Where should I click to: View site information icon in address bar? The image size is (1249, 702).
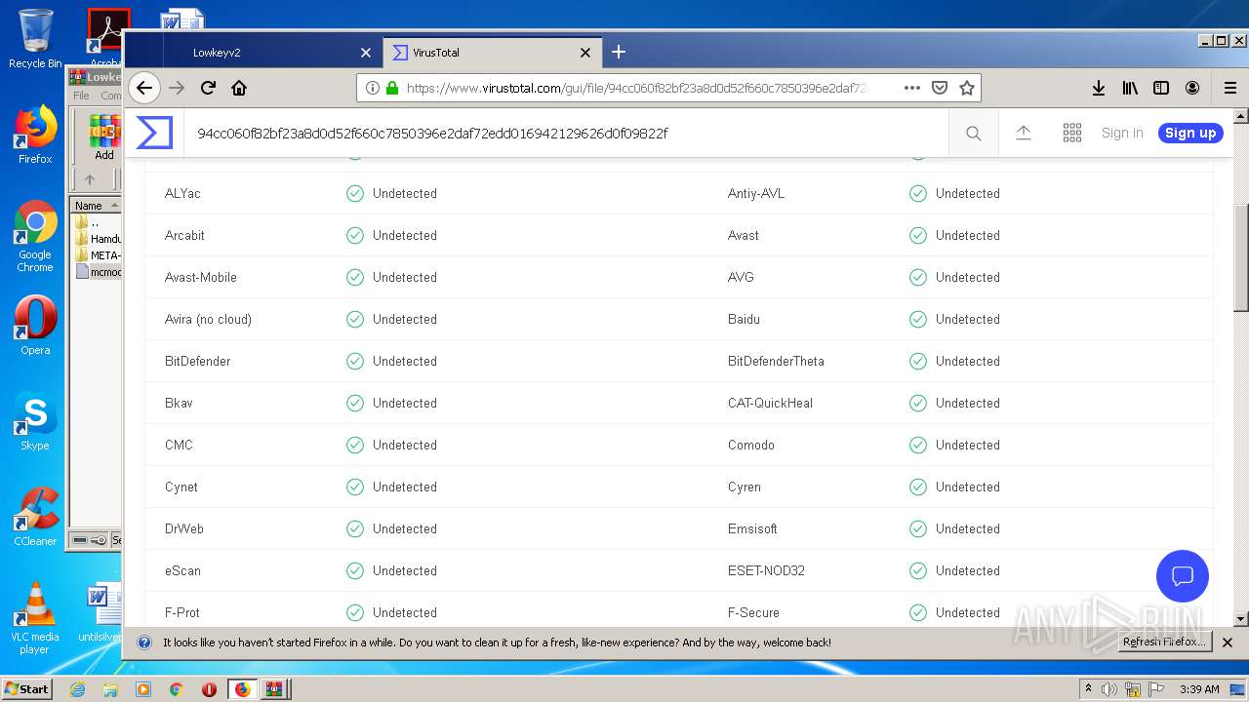pyautogui.click(x=373, y=88)
